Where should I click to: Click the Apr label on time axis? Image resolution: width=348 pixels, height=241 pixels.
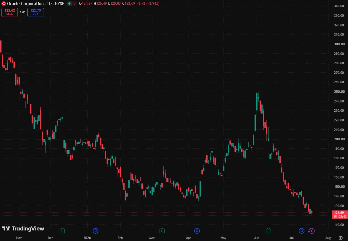(x=188, y=238)
